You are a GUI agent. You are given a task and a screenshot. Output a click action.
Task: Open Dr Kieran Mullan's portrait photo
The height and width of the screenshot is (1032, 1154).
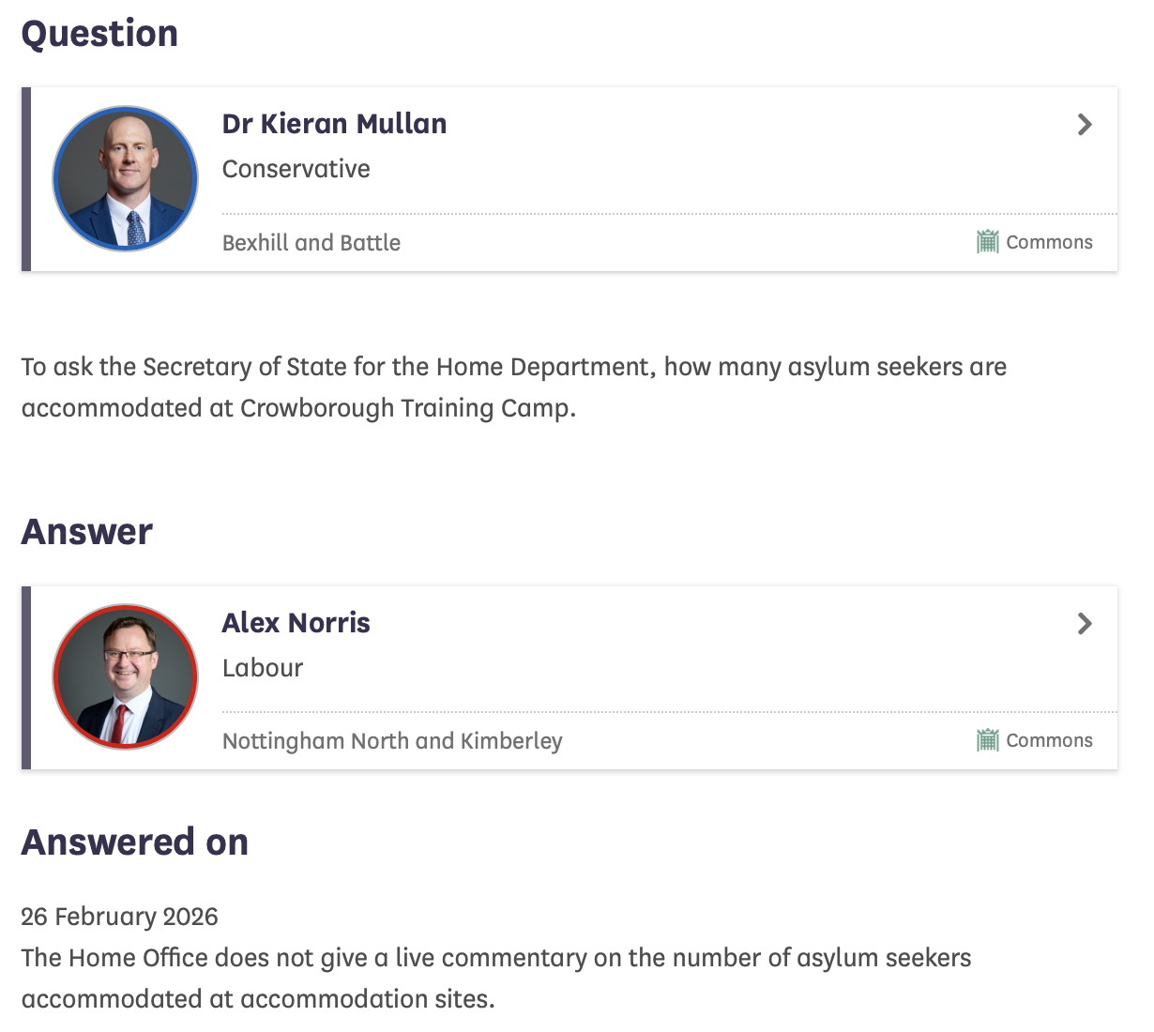[x=126, y=178]
